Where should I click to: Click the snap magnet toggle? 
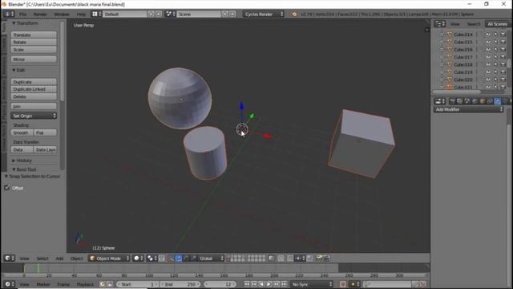pyautogui.click(x=290, y=258)
